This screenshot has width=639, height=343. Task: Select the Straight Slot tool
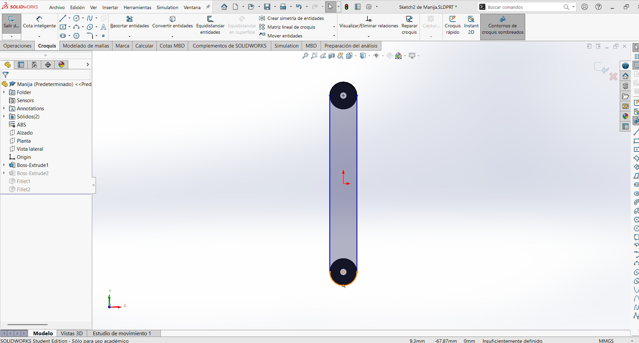coord(63,36)
